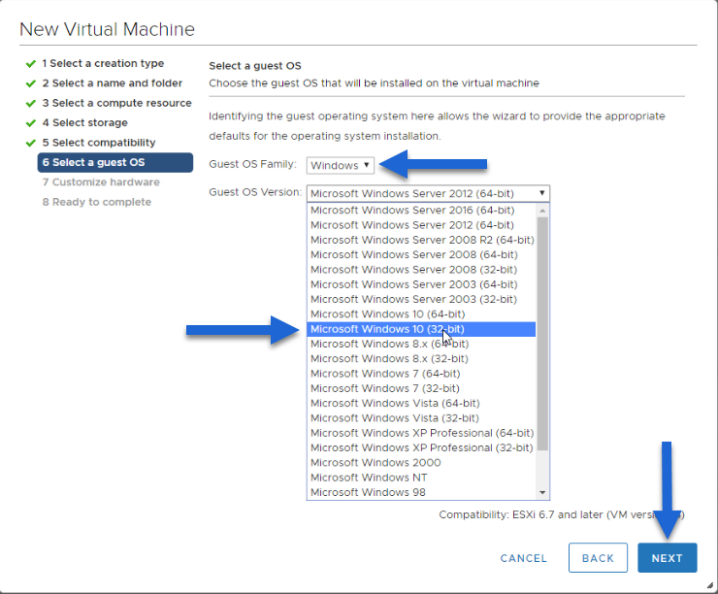Choose Microsoft Windows 10 (32-bit)
The height and width of the screenshot is (594, 718).
pos(421,329)
